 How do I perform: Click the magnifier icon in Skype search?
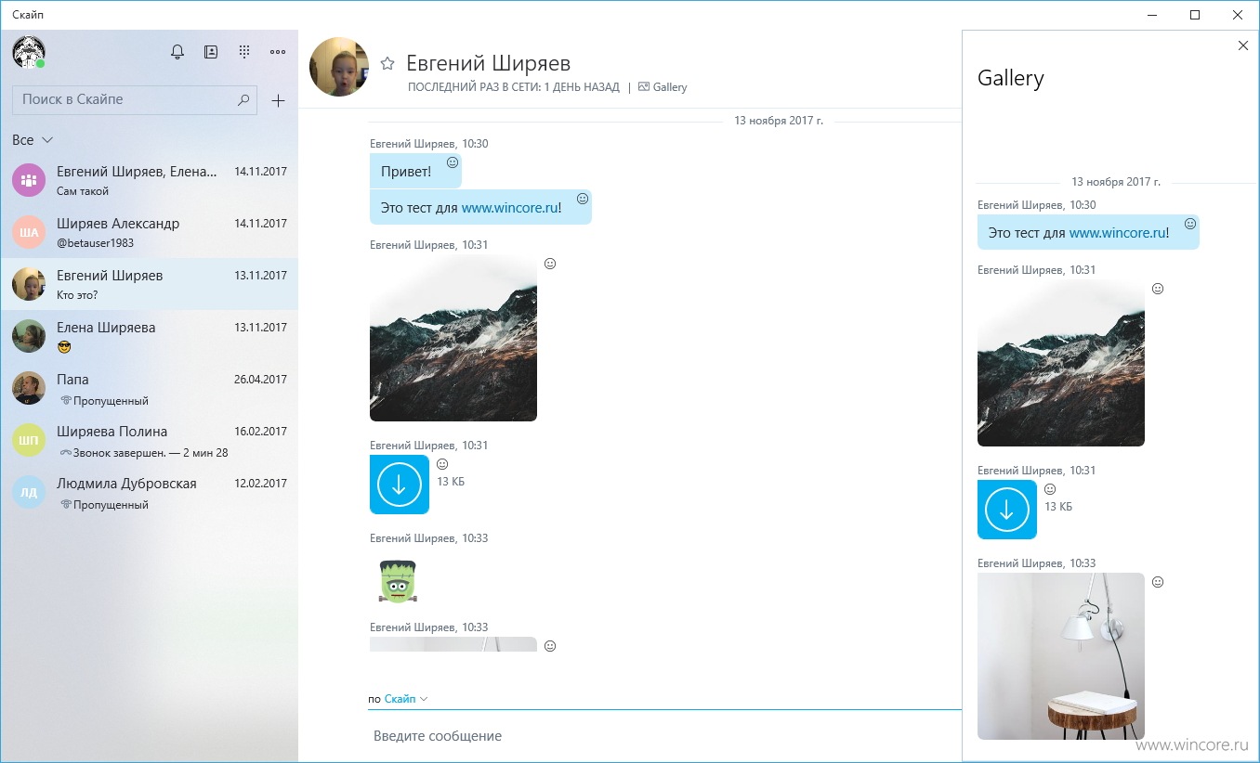pos(243,99)
